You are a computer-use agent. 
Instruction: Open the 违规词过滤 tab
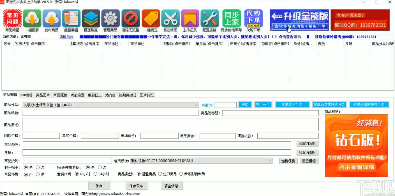[x=128, y=95]
